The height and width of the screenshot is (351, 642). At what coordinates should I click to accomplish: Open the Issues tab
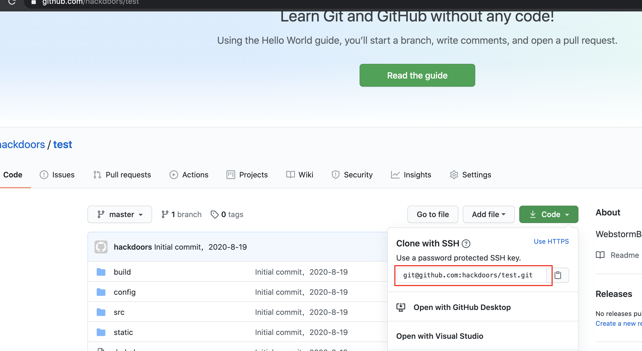(x=57, y=175)
